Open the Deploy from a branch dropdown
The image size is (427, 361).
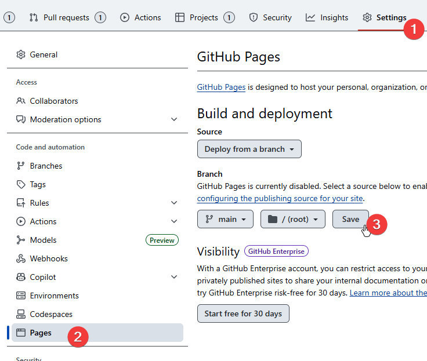coord(249,149)
